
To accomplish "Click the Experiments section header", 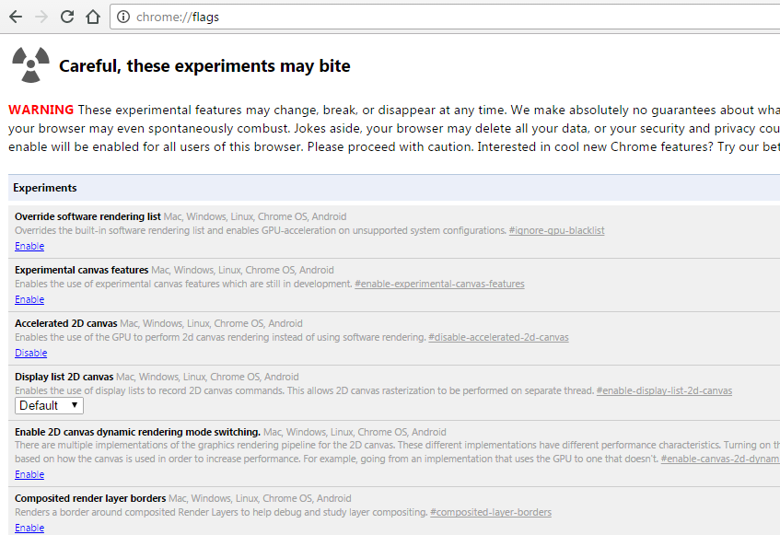I will (x=394, y=188).
